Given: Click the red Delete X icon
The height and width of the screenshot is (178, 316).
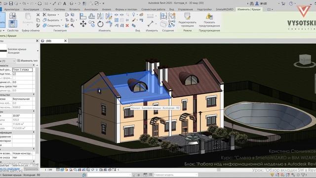Looking at the screenshot, I should click(x=127, y=25).
